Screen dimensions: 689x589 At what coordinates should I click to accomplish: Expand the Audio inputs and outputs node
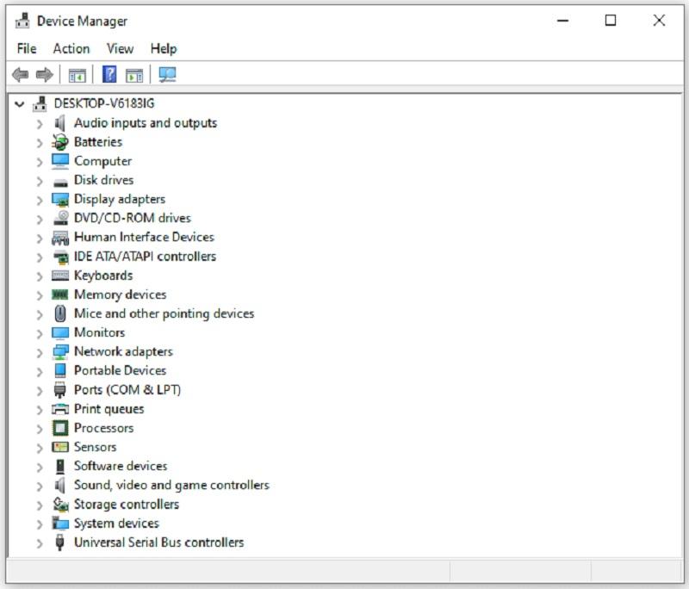[x=40, y=123]
